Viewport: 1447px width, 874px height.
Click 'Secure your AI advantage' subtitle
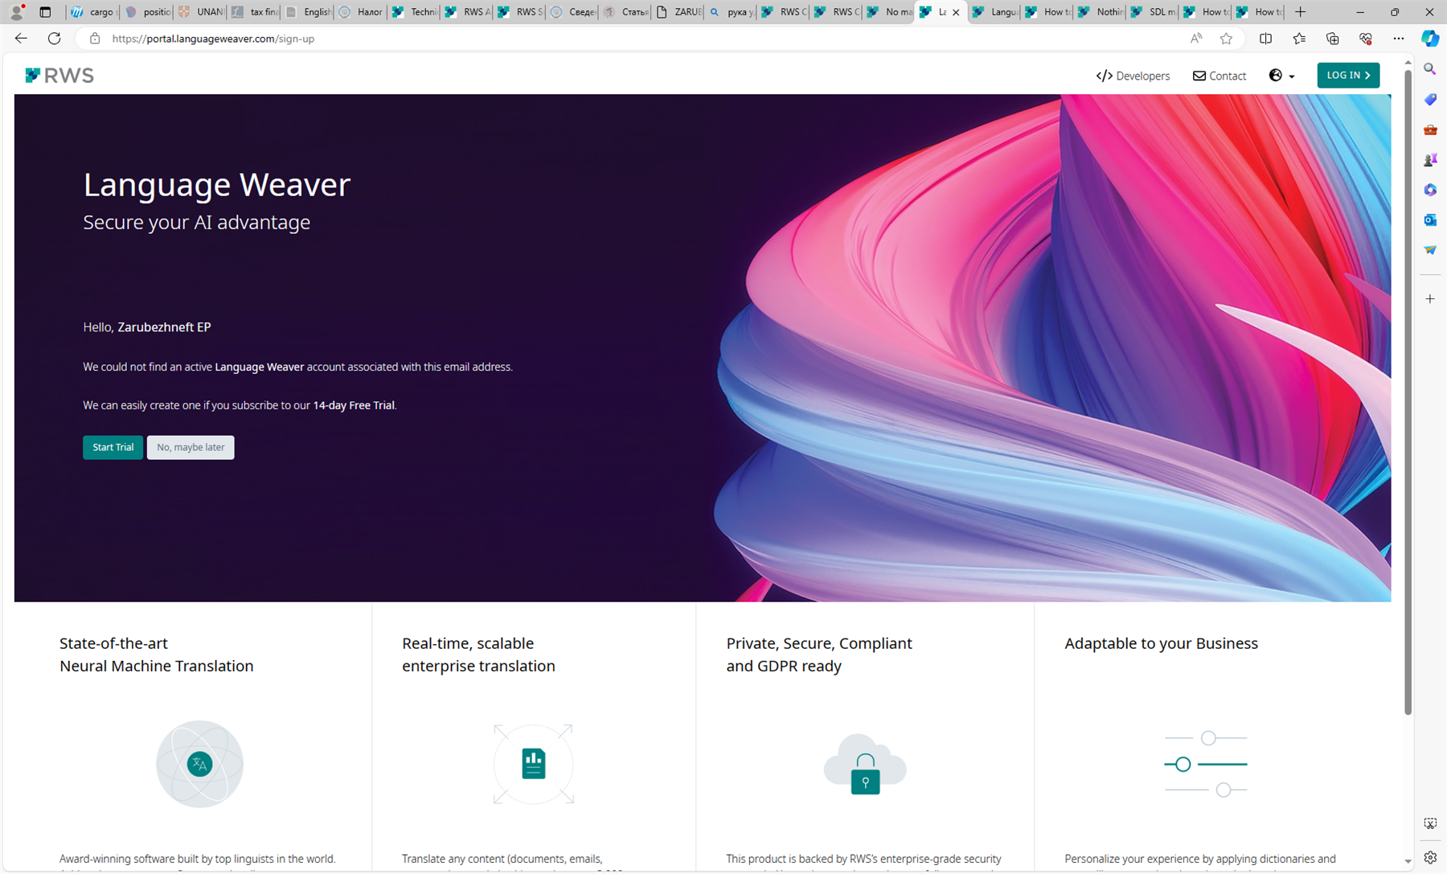click(x=197, y=222)
